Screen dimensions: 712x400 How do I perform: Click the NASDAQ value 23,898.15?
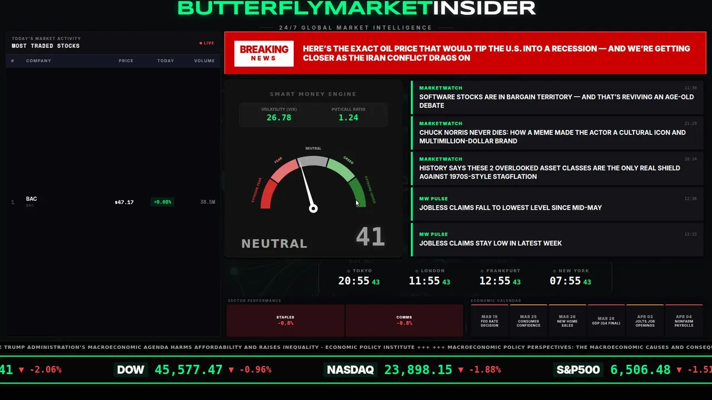coord(418,369)
